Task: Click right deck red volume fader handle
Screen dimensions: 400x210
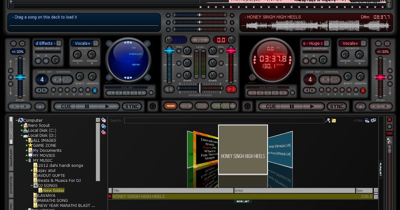Action: [x=230, y=51]
